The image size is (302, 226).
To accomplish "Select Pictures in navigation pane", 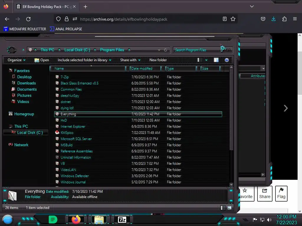I will click(24, 95).
